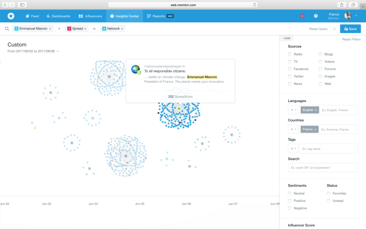366x229 pixels.
Task: Open the help question-mark icon
Action: 315,16
